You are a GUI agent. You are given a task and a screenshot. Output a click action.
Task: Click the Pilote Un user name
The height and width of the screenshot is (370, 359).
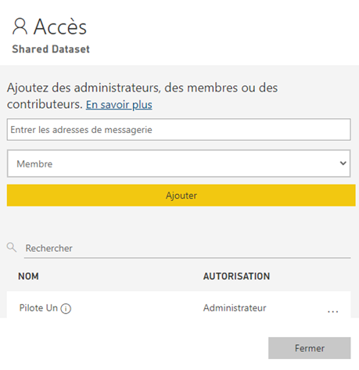[38, 308]
